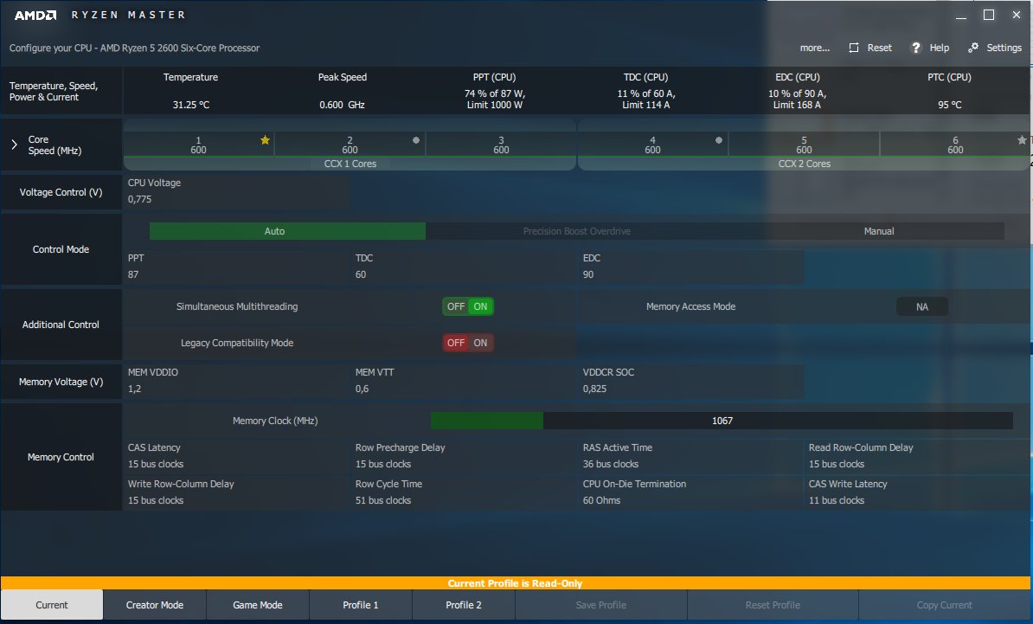Click the Reset Profile button

(773, 605)
